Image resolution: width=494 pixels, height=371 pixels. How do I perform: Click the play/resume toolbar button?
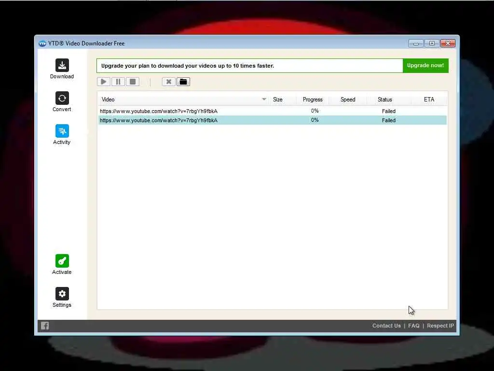pyautogui.click(x=104, y=82)
